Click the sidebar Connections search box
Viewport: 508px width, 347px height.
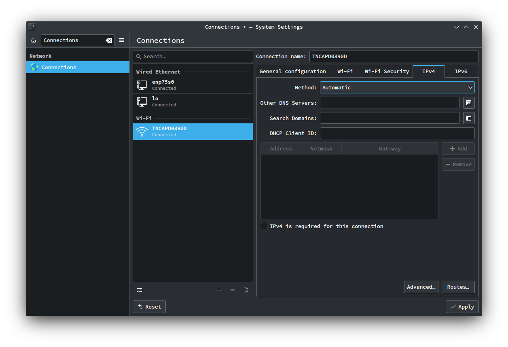point(78,40)
